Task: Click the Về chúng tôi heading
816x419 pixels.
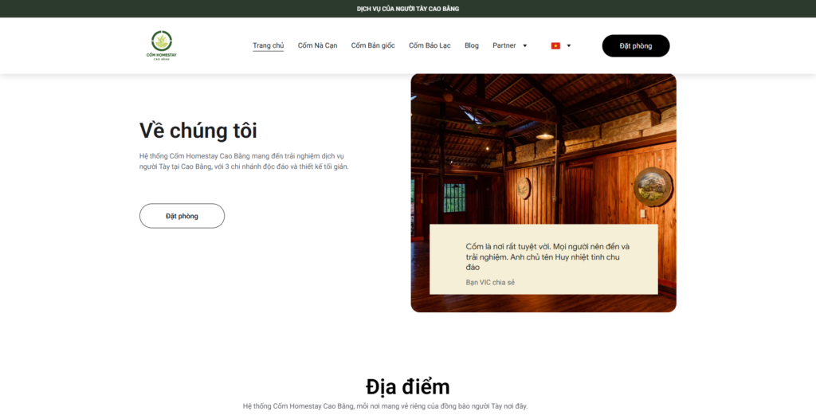Action: point(198,131)
